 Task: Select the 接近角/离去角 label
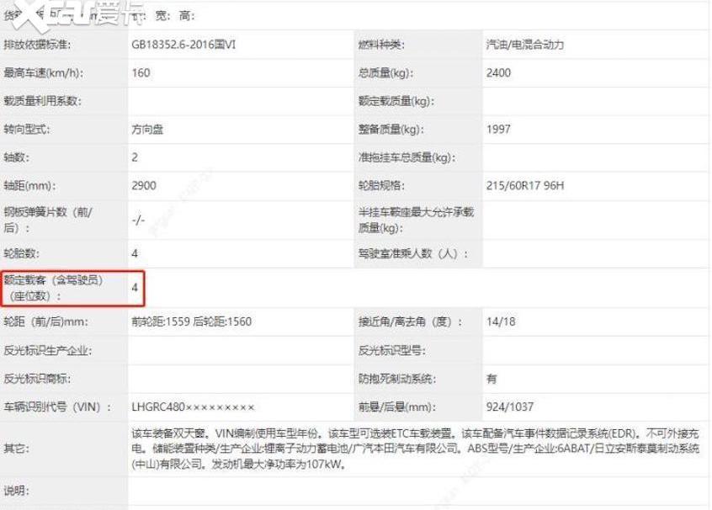point(410,321)
